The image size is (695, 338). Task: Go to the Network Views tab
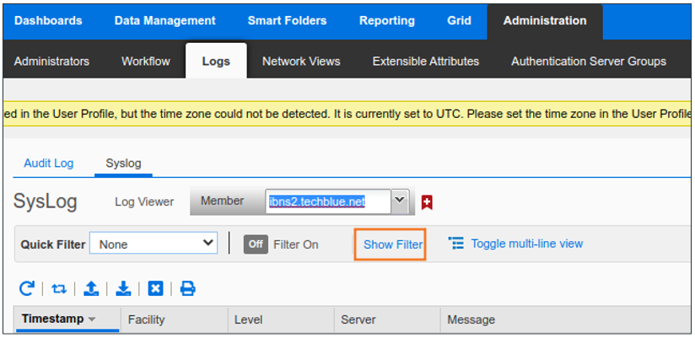[x=301, y=61]
